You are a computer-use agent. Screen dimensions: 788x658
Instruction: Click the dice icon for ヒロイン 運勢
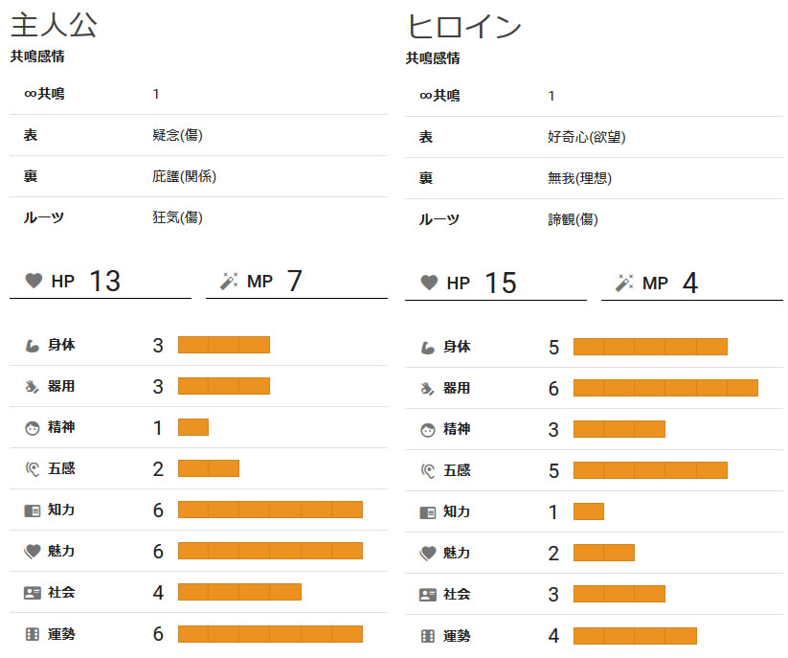click(x=428, y=636)
